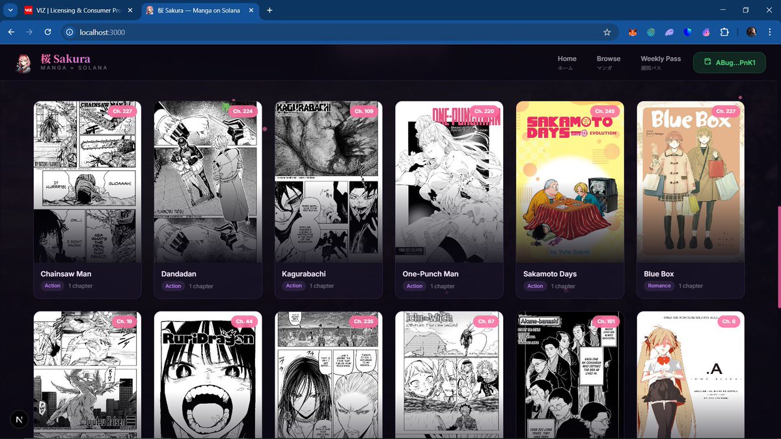The width and height of the screenshot is (781, 439).
Task: Open the One-Punch Man cover thumbnail
Action: tap(449, 181)
